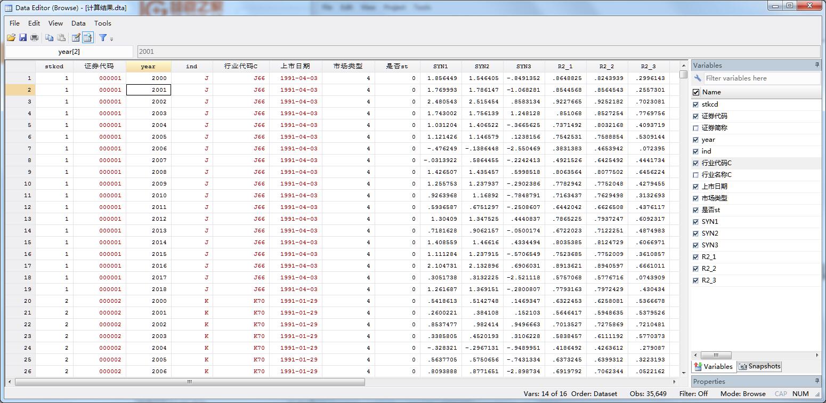The image size is (826, 403).
Task: Click year cell 2005 in row 6
Action: [x=148, y=136]
